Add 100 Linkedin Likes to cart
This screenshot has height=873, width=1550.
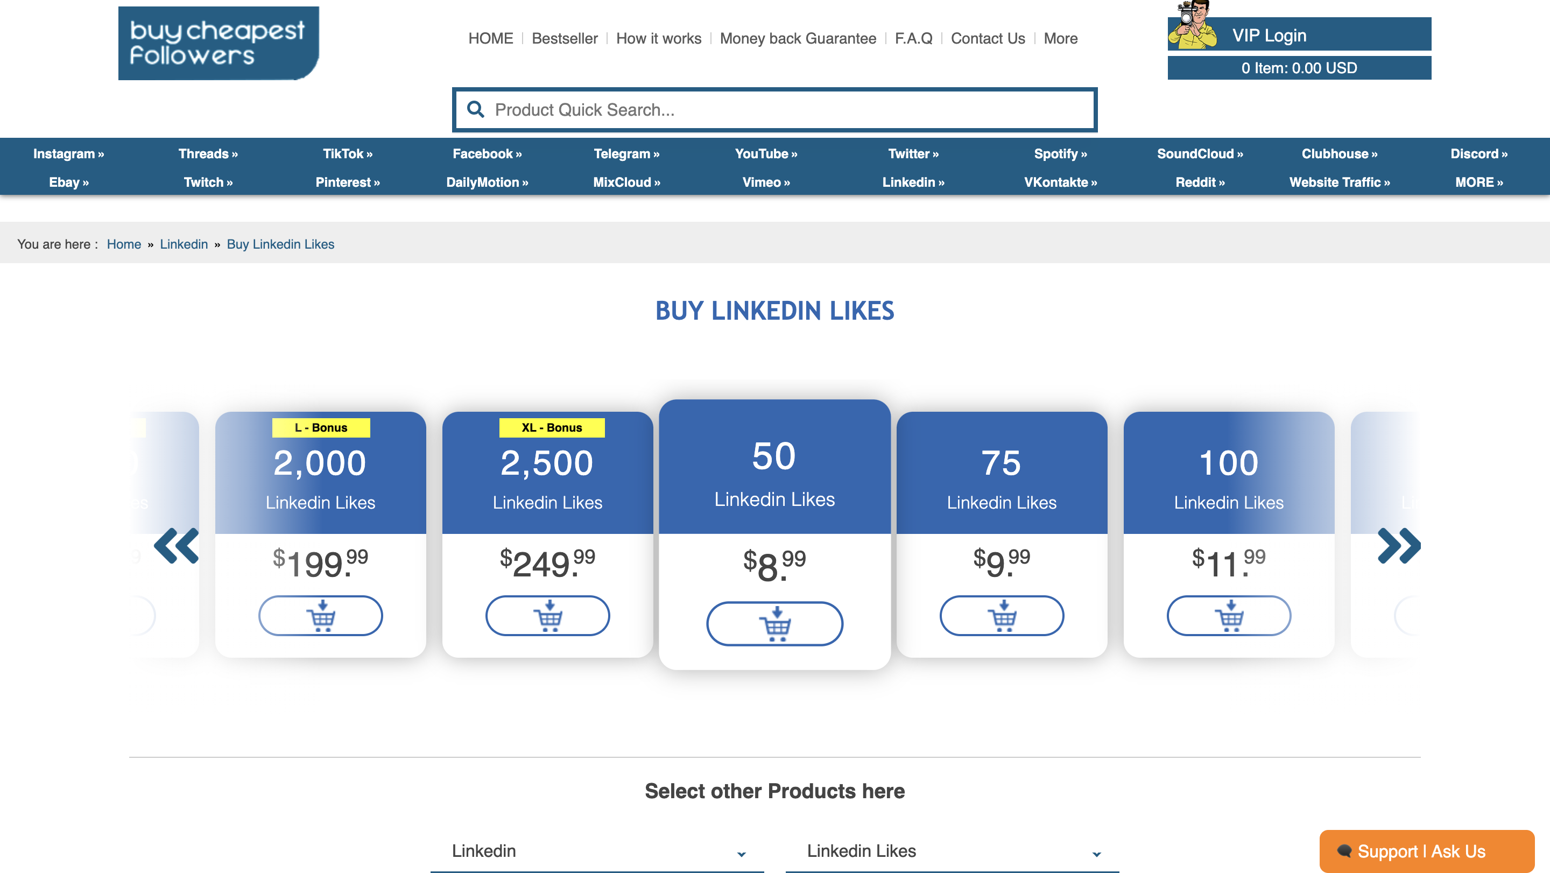click(x=1229, y=616)
